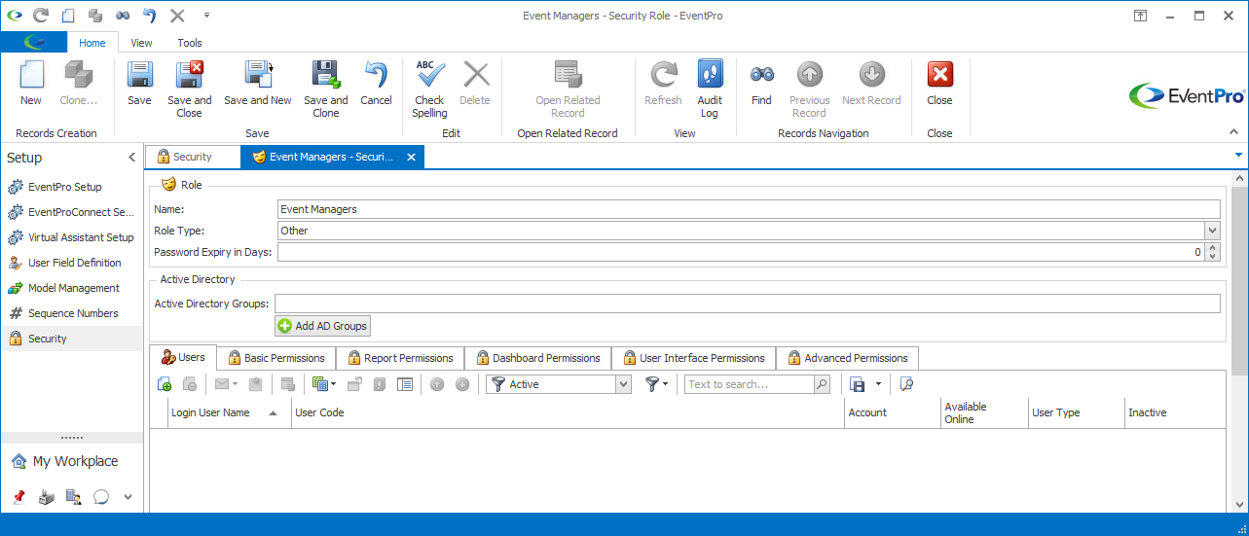Viewport: 1249px width, 536px height.
Task: Click the Name field with Event Managers
Action: tap(749, 208)
